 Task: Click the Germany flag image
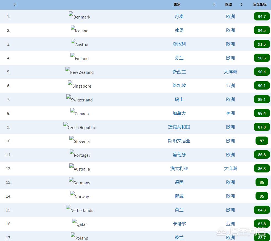[71, 180]
